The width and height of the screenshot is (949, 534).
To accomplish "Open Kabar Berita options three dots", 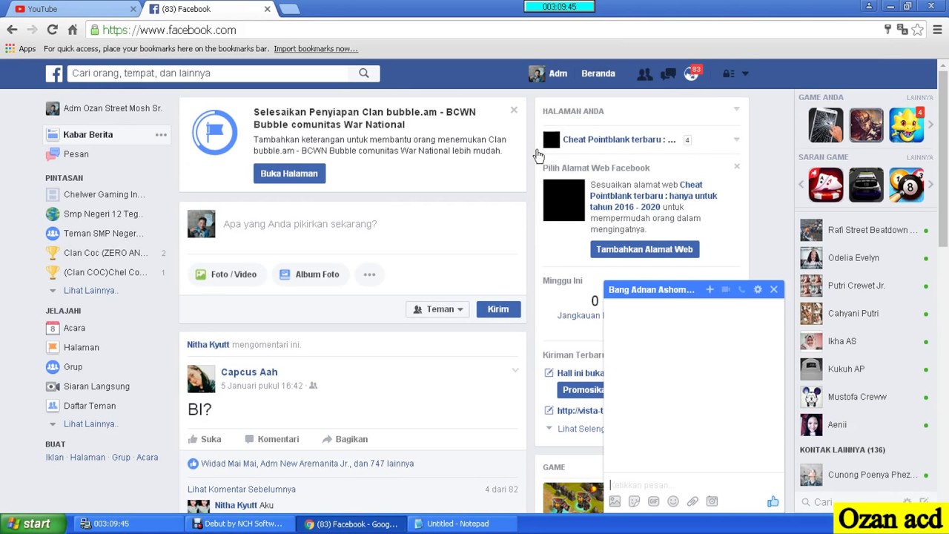I will tap(161, 135).
